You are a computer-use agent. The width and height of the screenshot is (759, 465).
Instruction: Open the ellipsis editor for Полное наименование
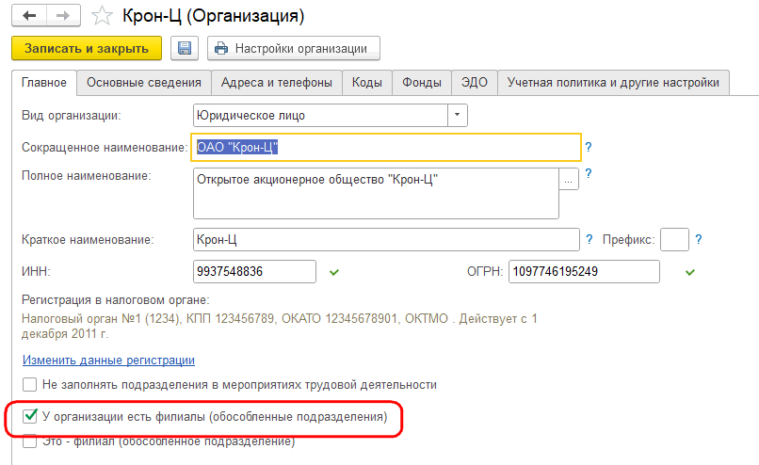coord(569,180)
